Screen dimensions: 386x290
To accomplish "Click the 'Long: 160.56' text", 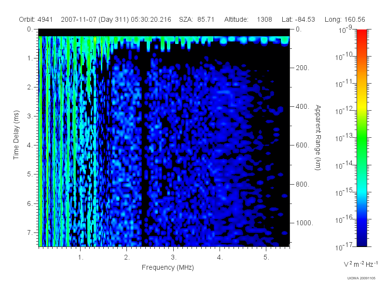I will 345,19.
